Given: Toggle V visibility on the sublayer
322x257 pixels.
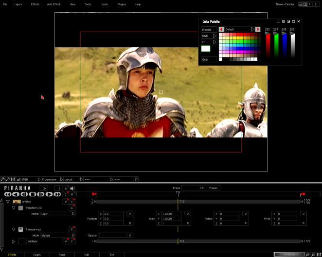Looking at the screenshot, I should coord(66,241).
